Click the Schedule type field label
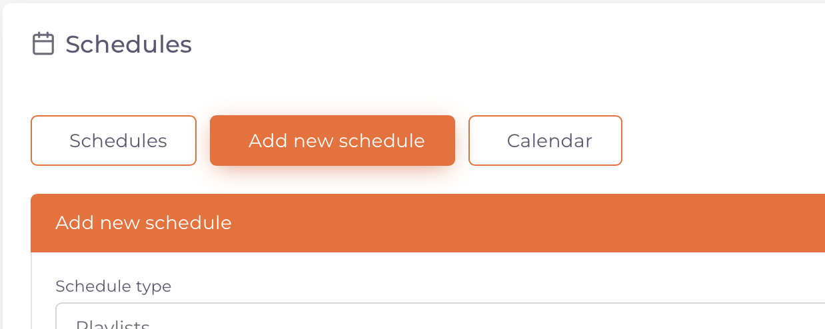 [x=113, y=286]
